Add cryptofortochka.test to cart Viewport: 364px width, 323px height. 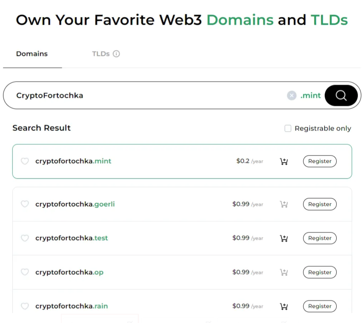pos(284,238)
